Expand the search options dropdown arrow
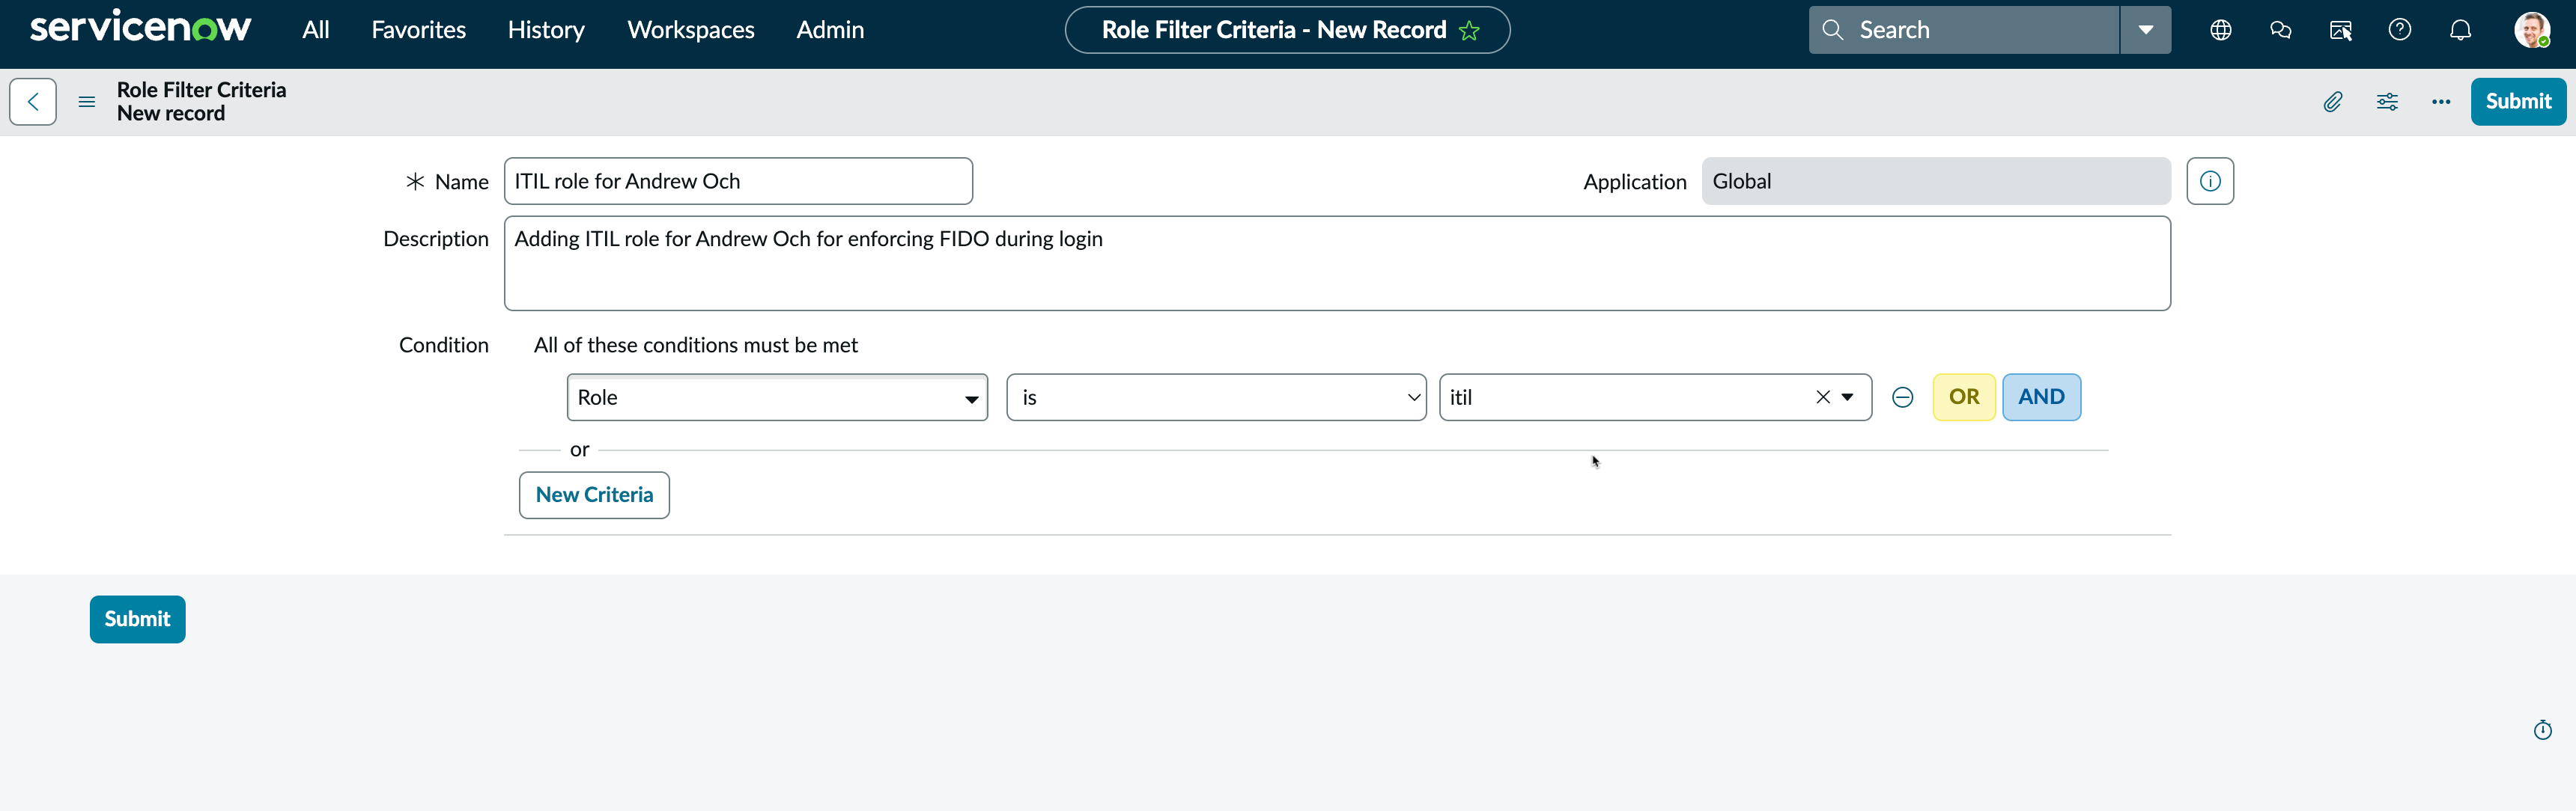The width and height of the screenshot is (2576, 811). [2145, 30]
